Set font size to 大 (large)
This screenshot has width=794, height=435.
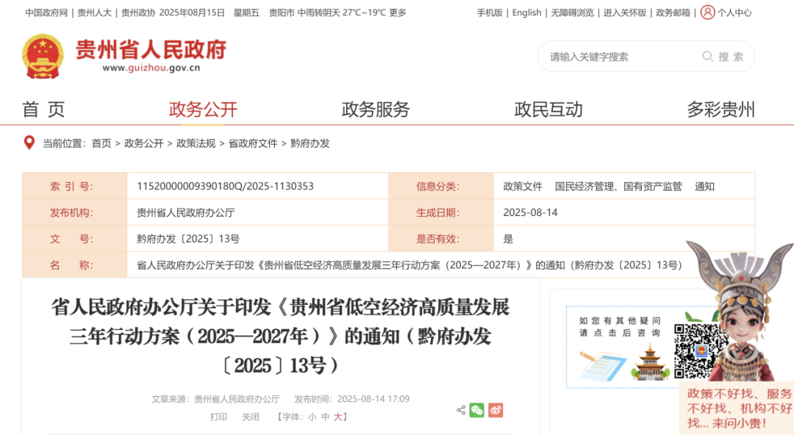[x=338, y=417]
